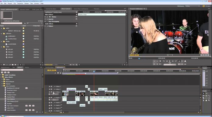Set unnumbered marker in Program monitor
The width and height of the screenshot is (212, 117).
coord(160,61)
